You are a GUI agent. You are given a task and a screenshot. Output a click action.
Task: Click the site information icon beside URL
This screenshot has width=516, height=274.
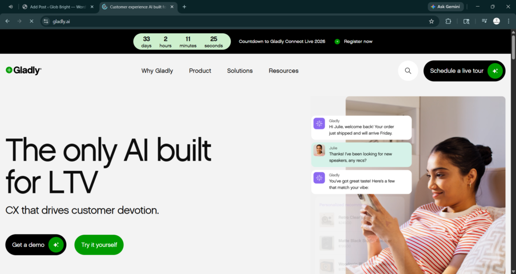tap(46, 21)
